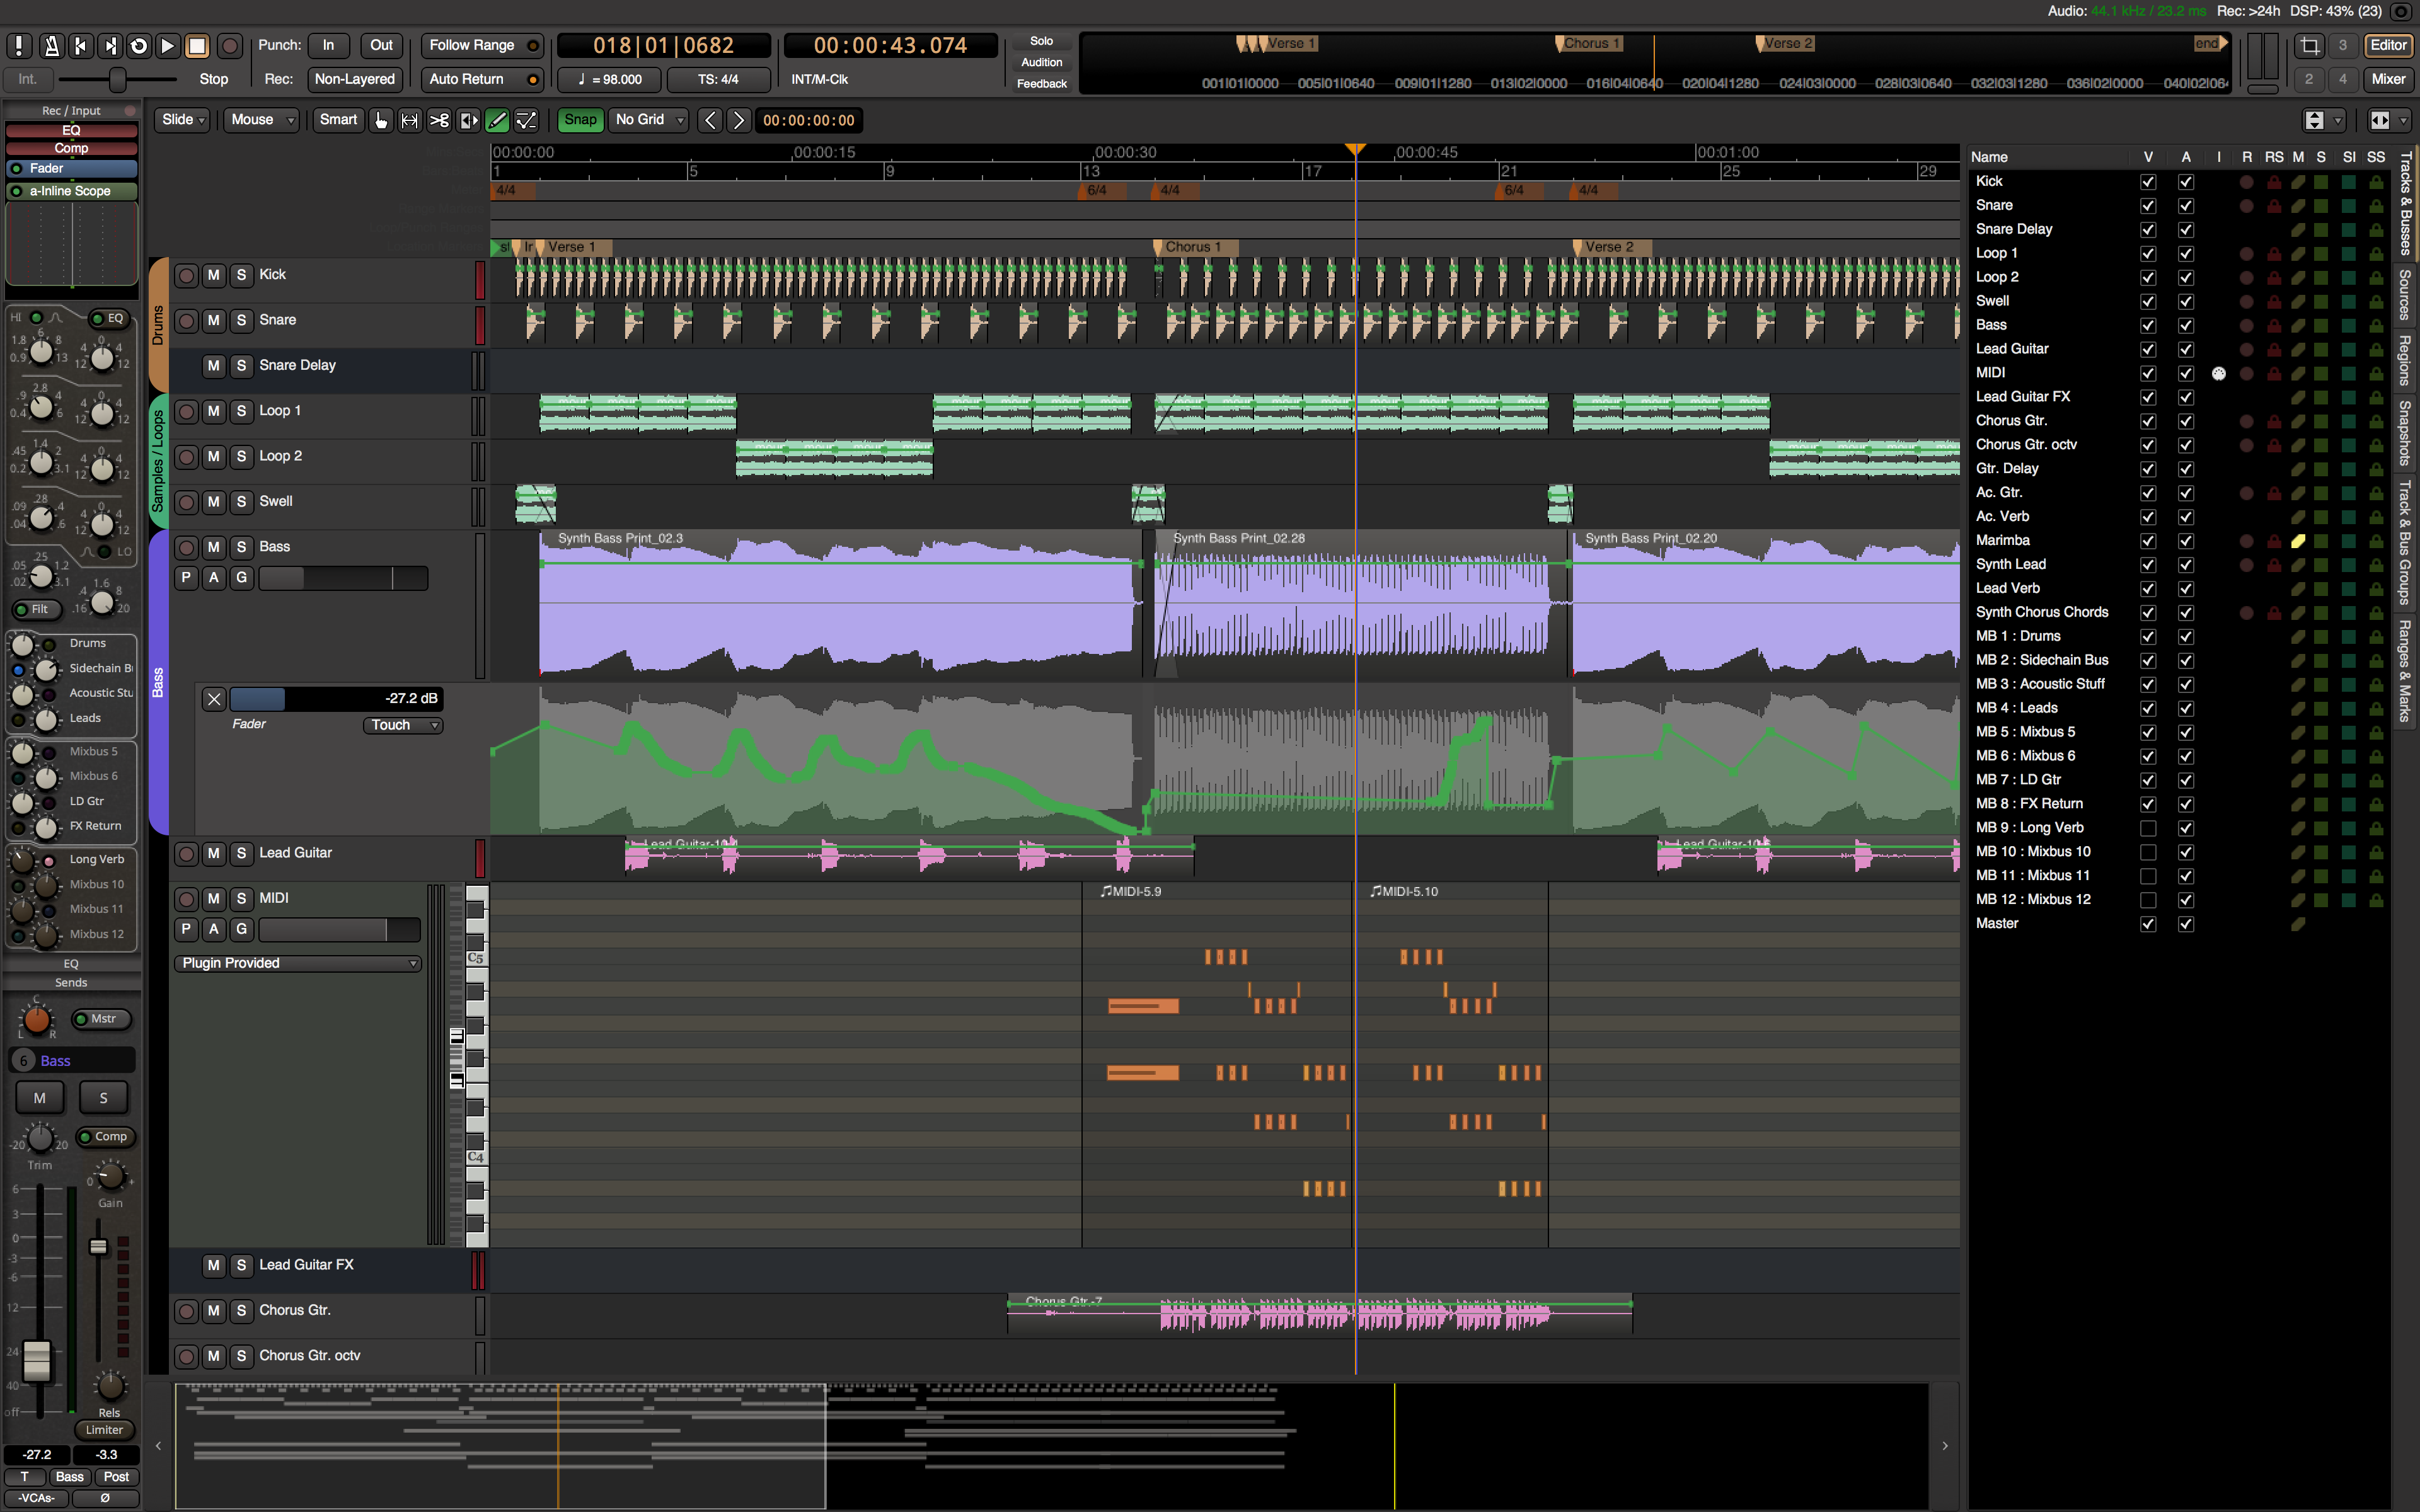
Task: Arm the global record button
Action: point(229,45)
